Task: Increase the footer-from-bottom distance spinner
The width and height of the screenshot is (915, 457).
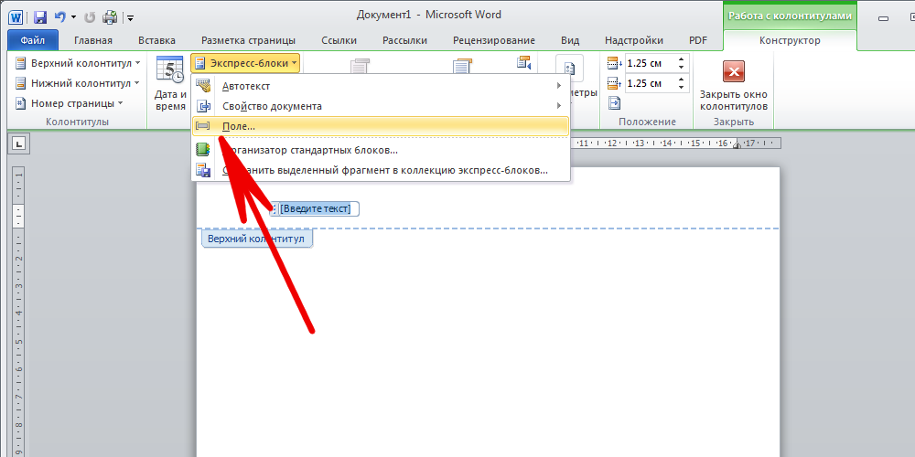Action: (682, 79)
